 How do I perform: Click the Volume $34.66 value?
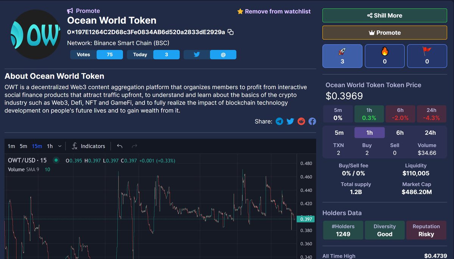[x=427, y=153]
